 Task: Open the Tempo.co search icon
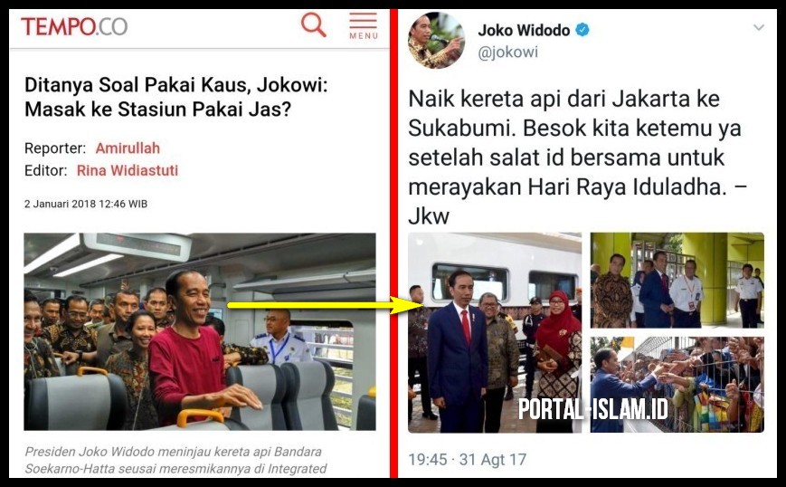(x=314, y=24)
